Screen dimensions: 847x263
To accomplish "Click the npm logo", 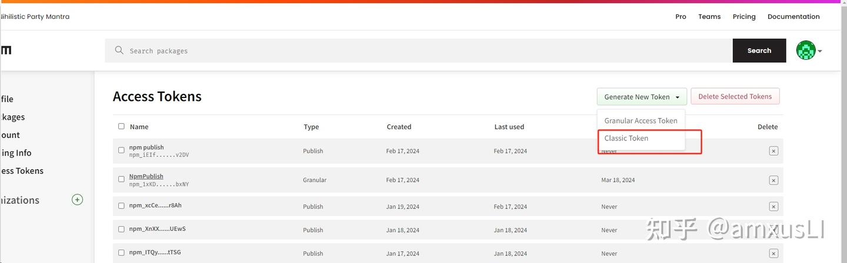I will [x=6, y=50].
